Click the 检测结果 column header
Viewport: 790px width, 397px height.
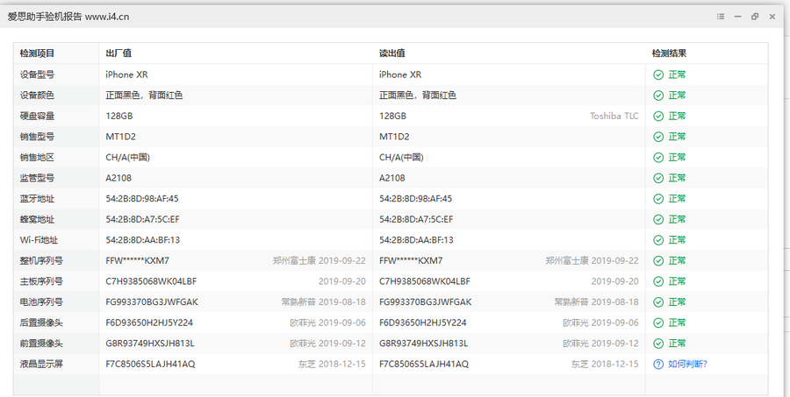(x=669, y=53)
